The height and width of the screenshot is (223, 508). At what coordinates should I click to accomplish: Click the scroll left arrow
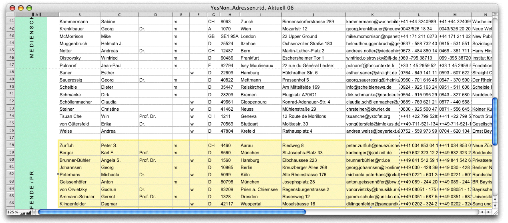[x=482, y=212]
